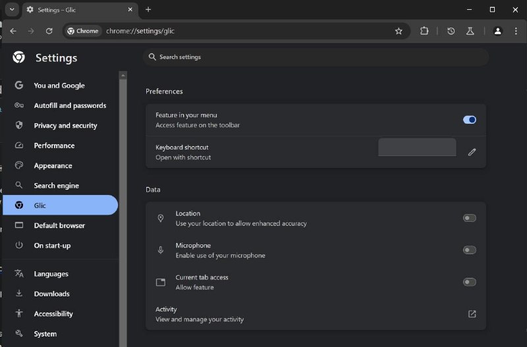This screenshot has height=347, width=527.
Task: Close the Settings – Glic tab
Action: coord(130,9)
